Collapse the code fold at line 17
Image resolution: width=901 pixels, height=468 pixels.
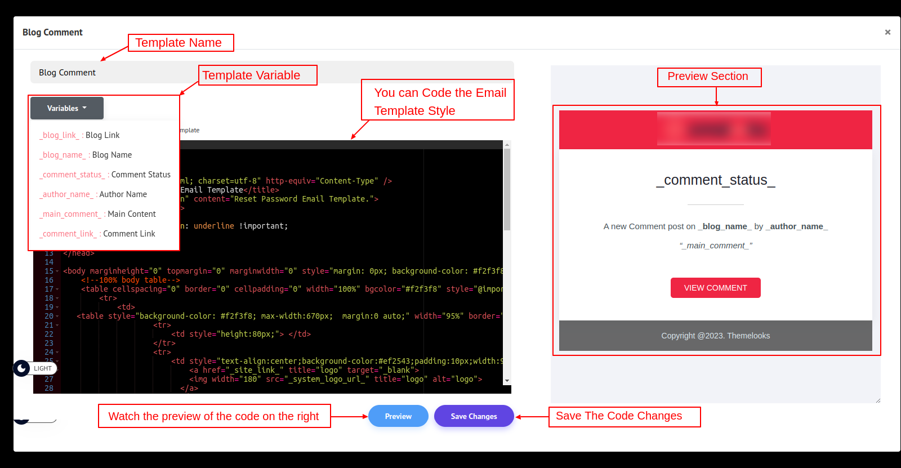57,289
